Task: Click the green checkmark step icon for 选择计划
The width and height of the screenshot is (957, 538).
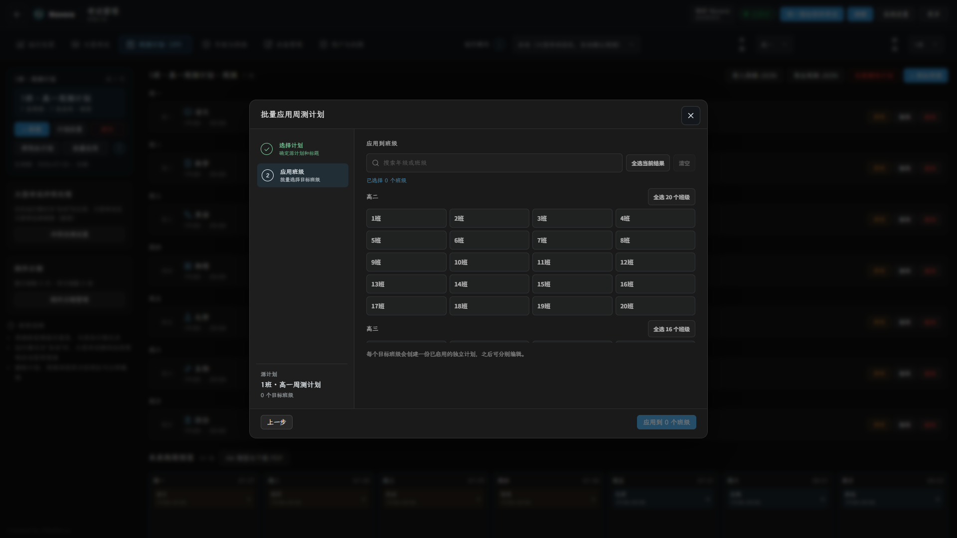Action: click(x=267, y=149)
